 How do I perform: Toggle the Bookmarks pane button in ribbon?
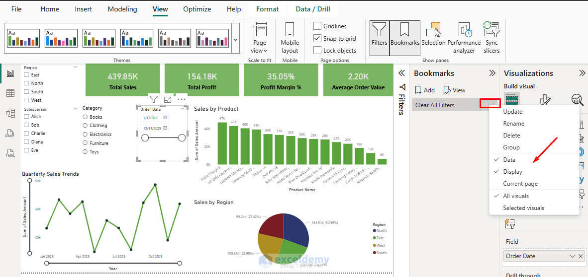[x=404, y=38]
